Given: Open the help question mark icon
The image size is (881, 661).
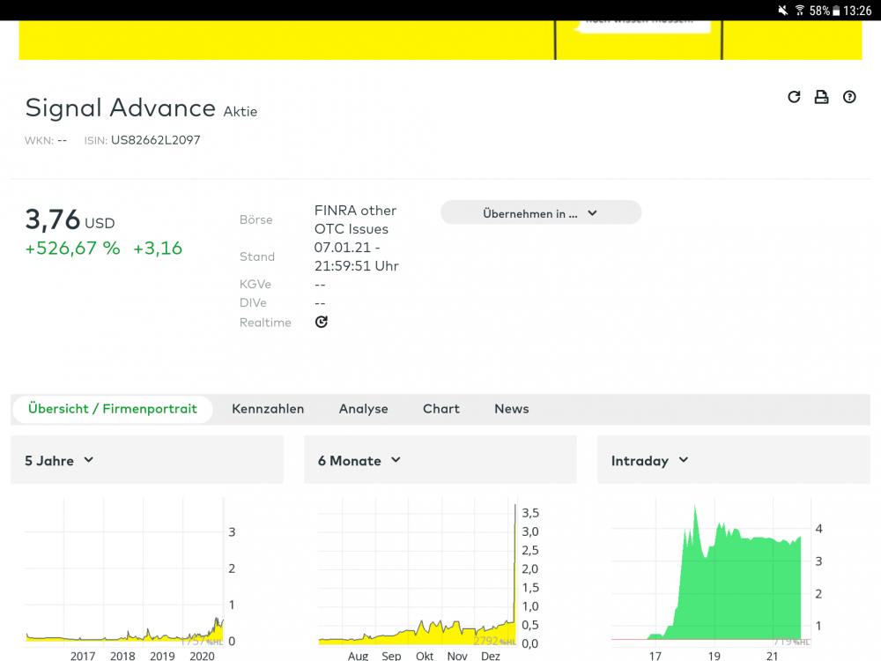Looking at the screenshot, I should click(x=849, y=97).
